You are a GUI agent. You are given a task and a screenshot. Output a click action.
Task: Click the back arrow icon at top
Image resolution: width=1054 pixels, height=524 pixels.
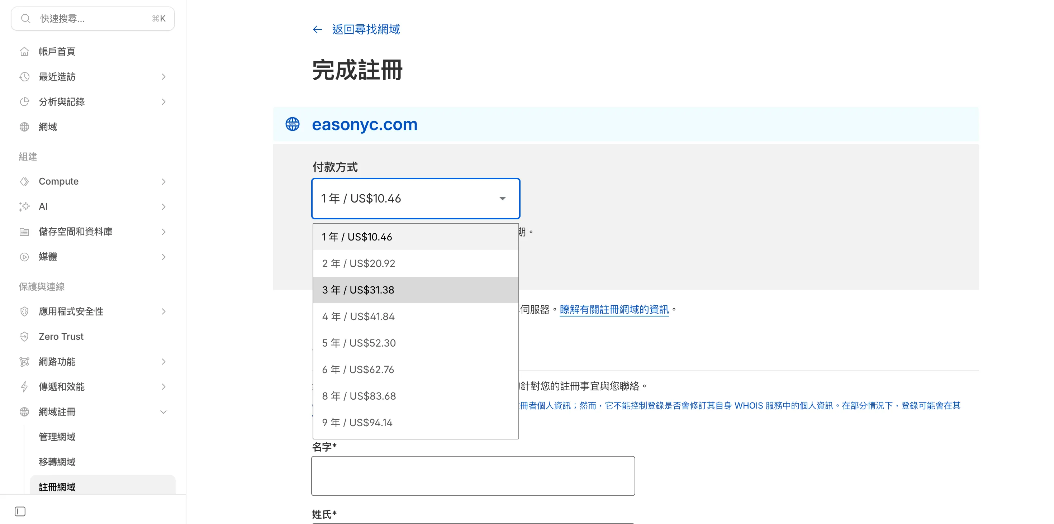tap(318, 29)
